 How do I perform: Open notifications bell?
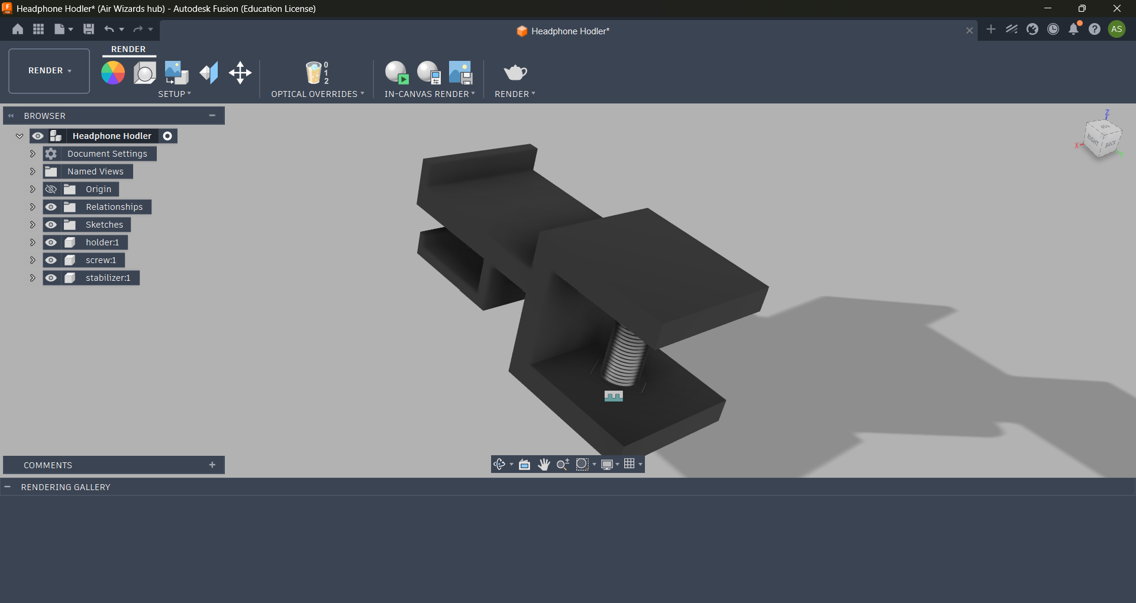click(x=1074, y=29)
